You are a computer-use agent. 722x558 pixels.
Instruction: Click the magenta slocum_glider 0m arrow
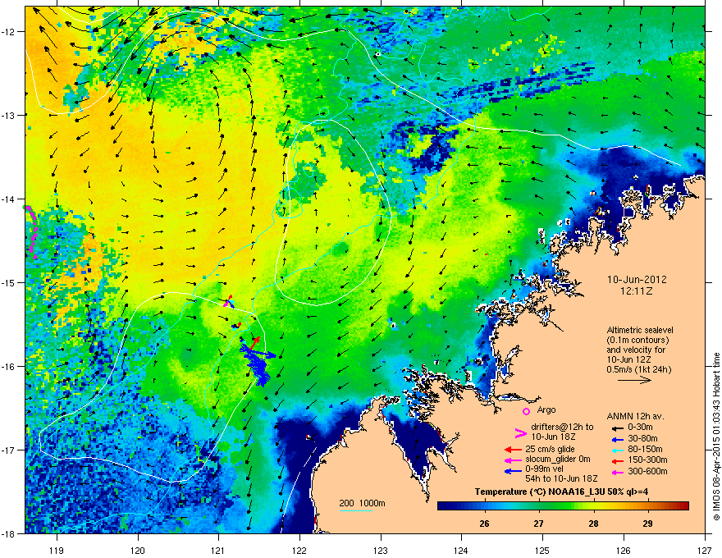point(513,460)
